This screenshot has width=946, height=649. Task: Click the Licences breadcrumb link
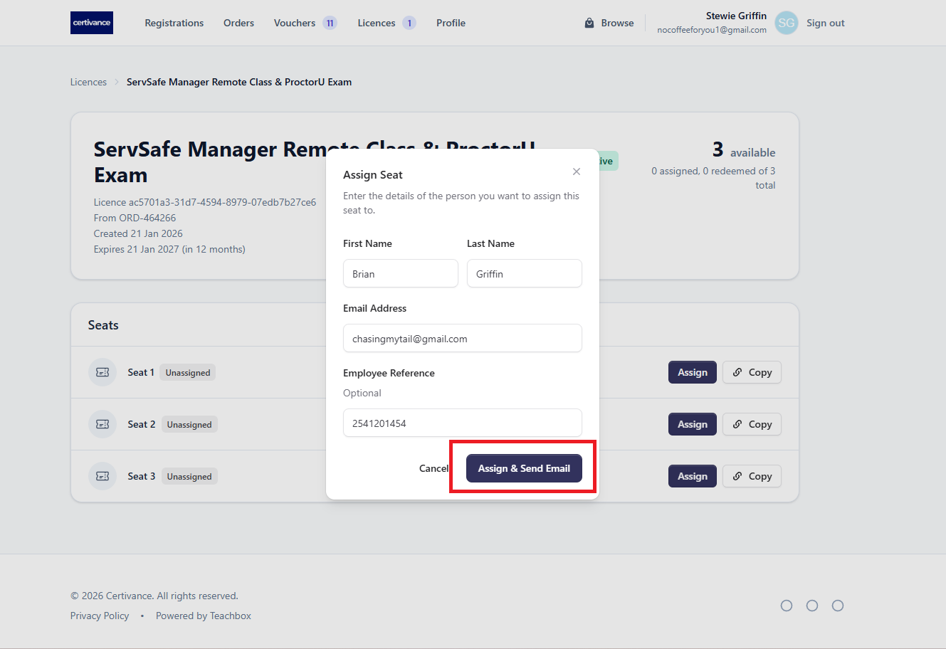(x=88, y=82)
